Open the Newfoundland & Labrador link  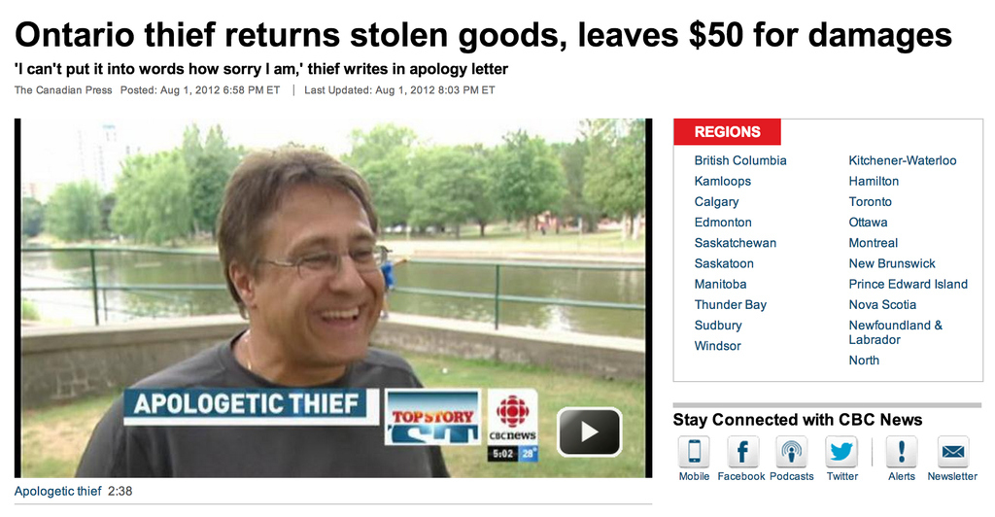coord(895,332)
